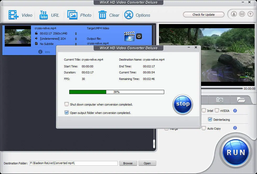Click the Target:MP4 Video label
257x174 pixels.
98,28
